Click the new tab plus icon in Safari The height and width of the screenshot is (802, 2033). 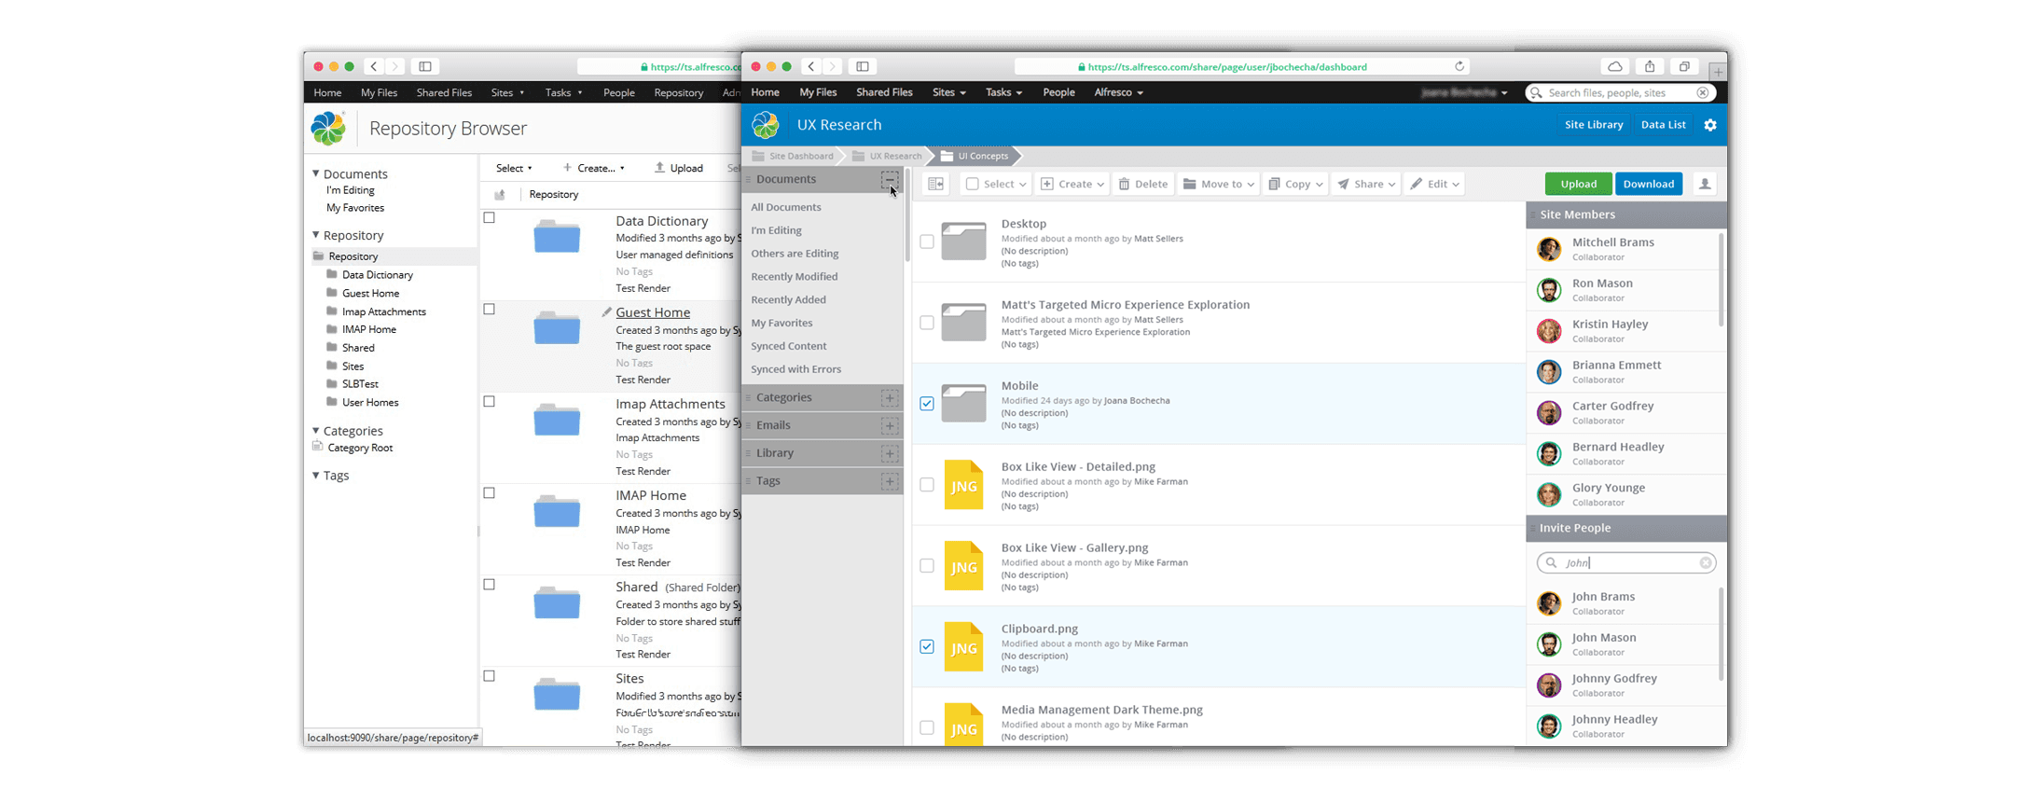pyautogui.click(x=1718, y=72)
